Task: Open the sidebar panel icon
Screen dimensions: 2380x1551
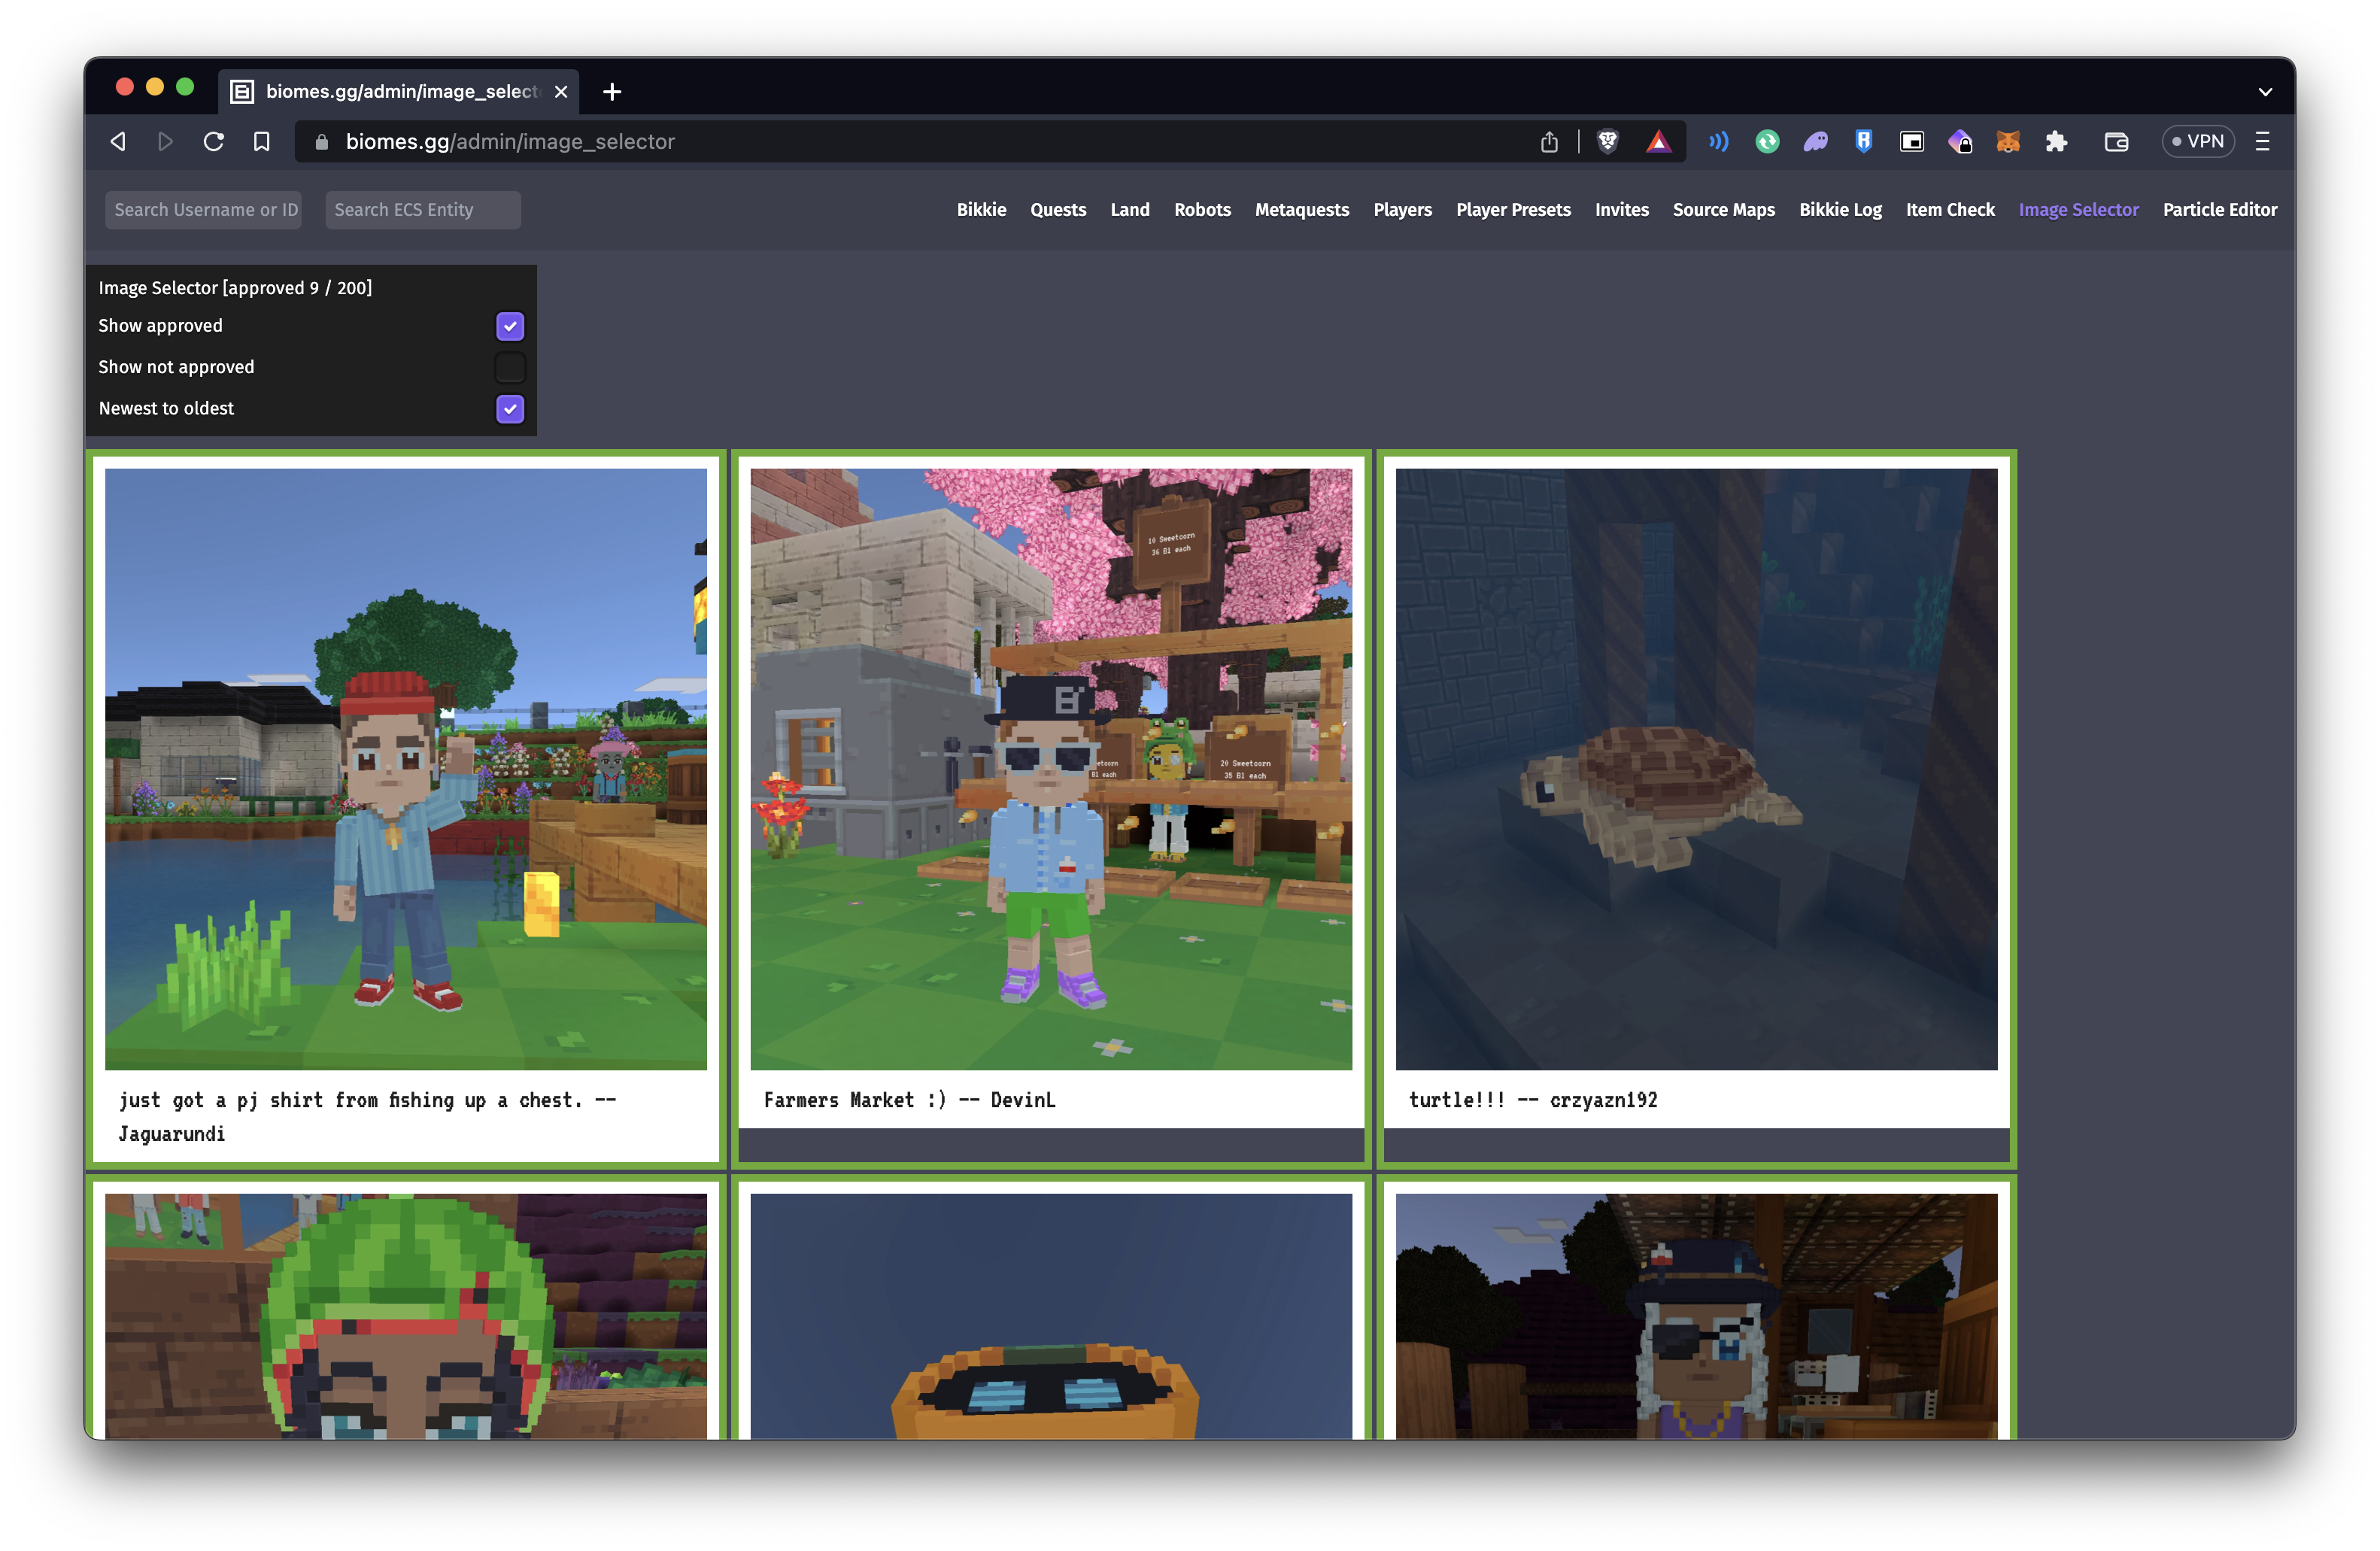Action: pyautogui.click(x=1911, y=141)
